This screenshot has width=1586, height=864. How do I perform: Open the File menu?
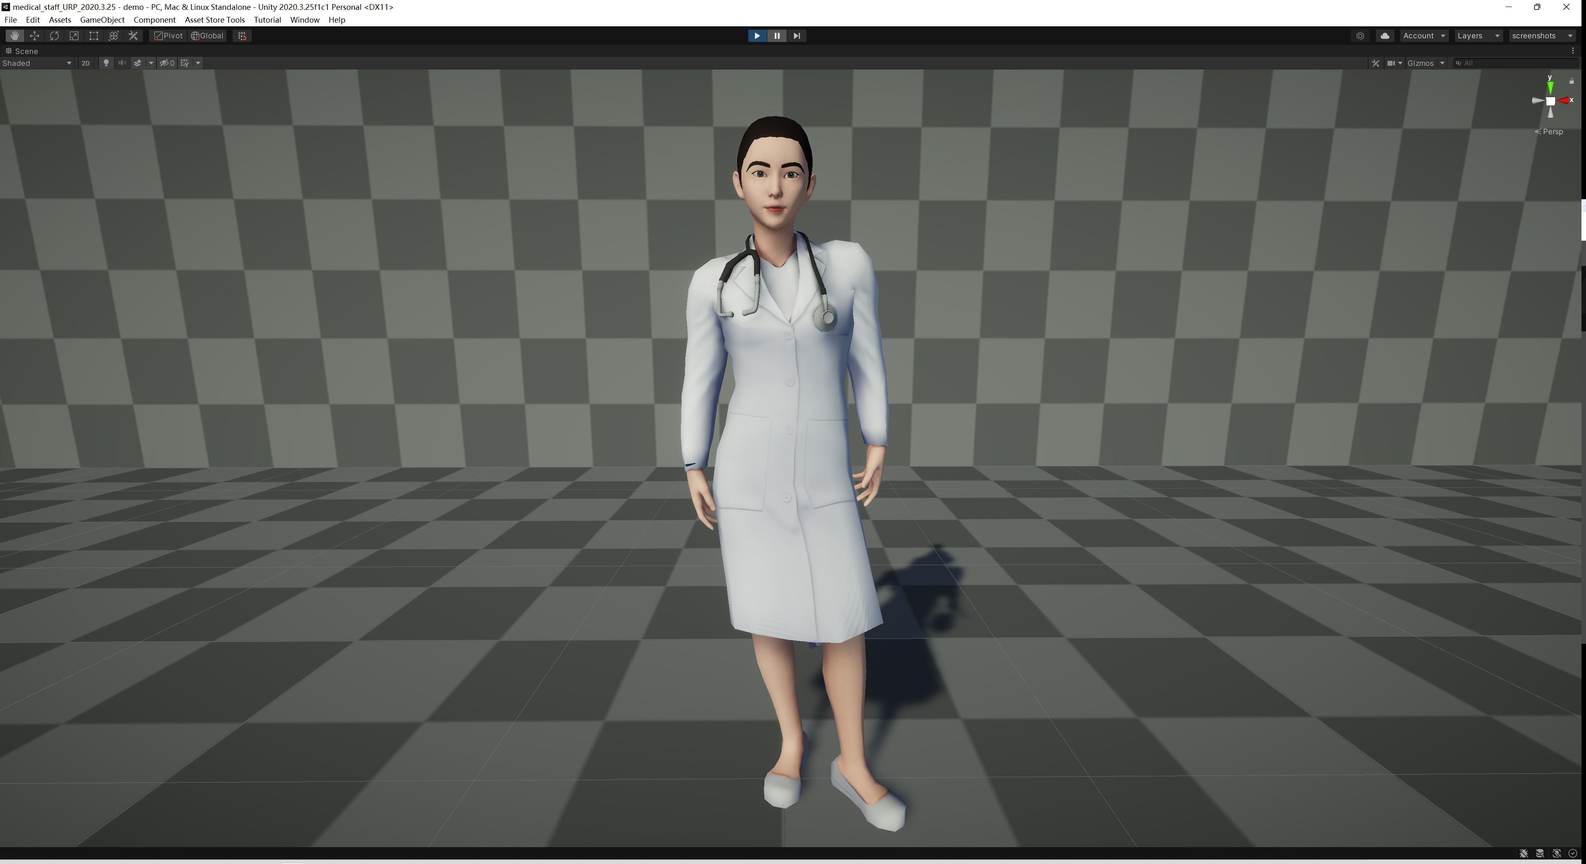click(x=10, y=20)
